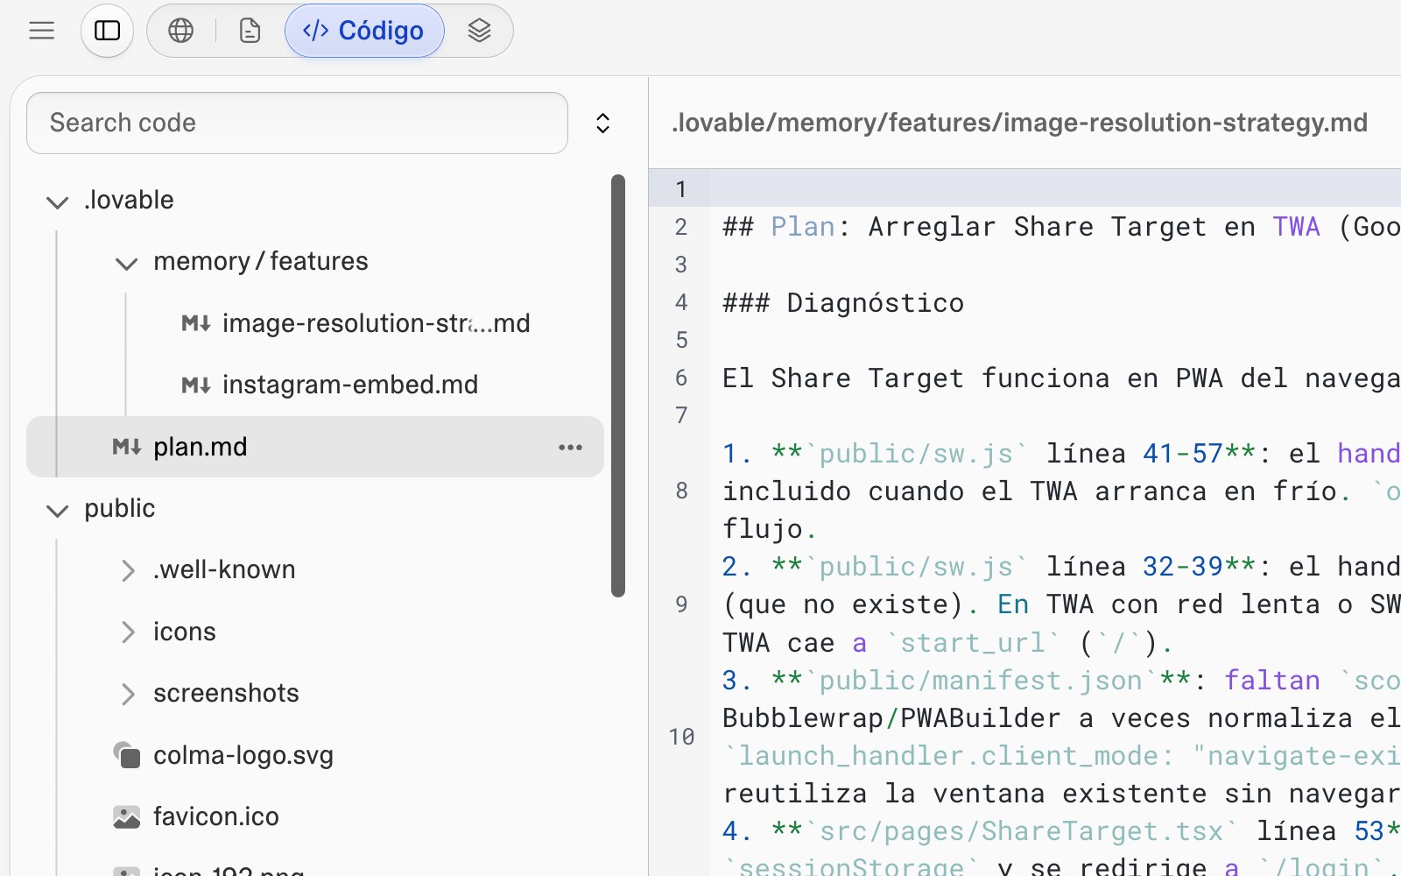The height and width of the screenshot is (876, 1401).
Task: Open the document page view icon
Action: click(x=250, y=31)
